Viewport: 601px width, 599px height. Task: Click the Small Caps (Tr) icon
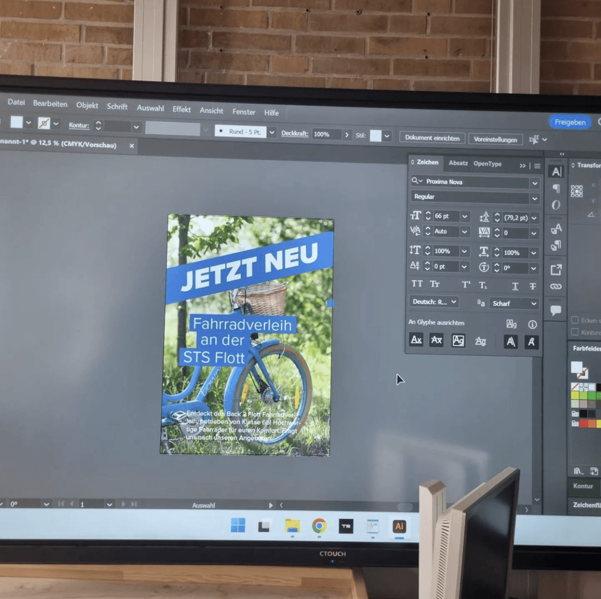pyautogui.click(x=434, y=284)
